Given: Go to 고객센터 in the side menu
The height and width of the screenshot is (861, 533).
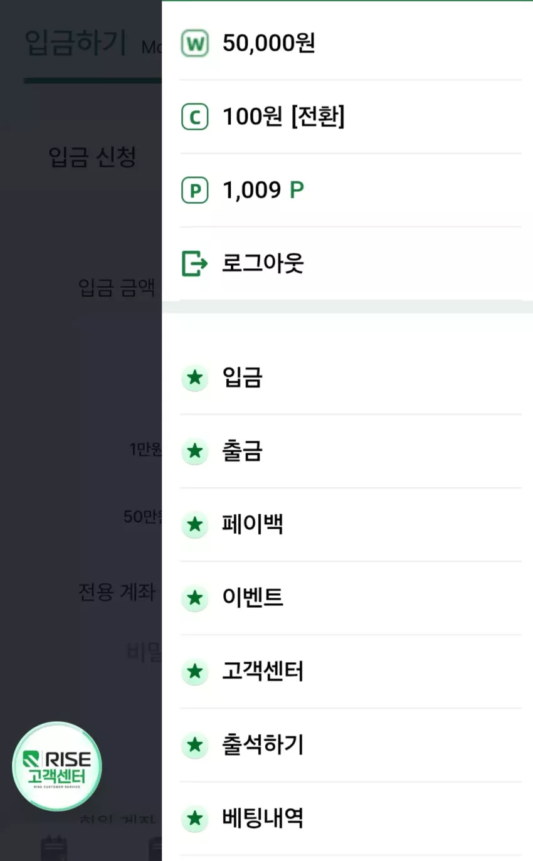Looking at the screenshot, I should point(351,672).
